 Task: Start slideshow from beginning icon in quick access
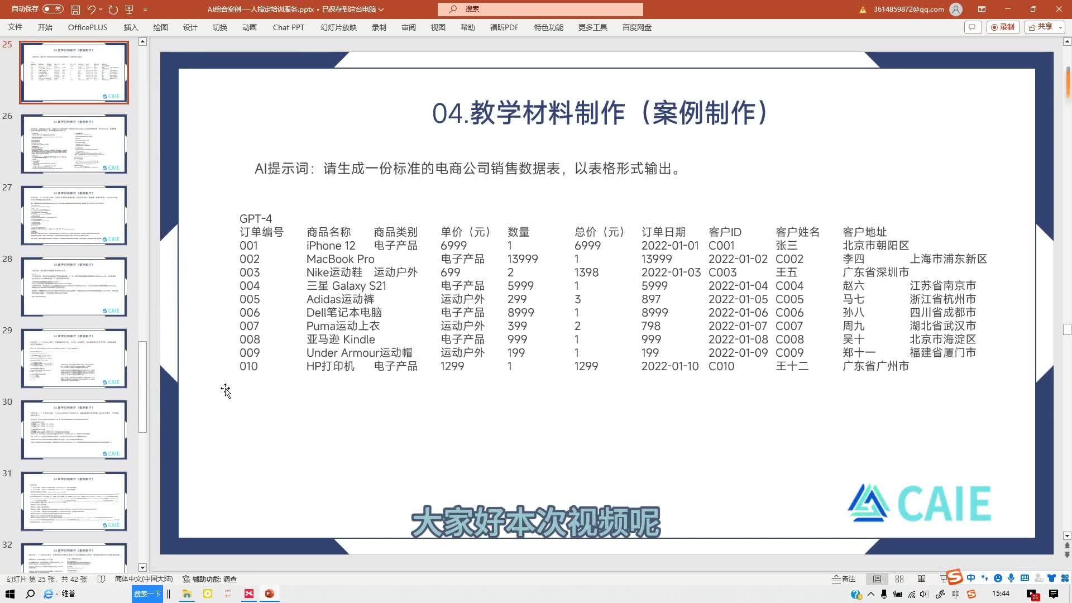tap(130, 9)
